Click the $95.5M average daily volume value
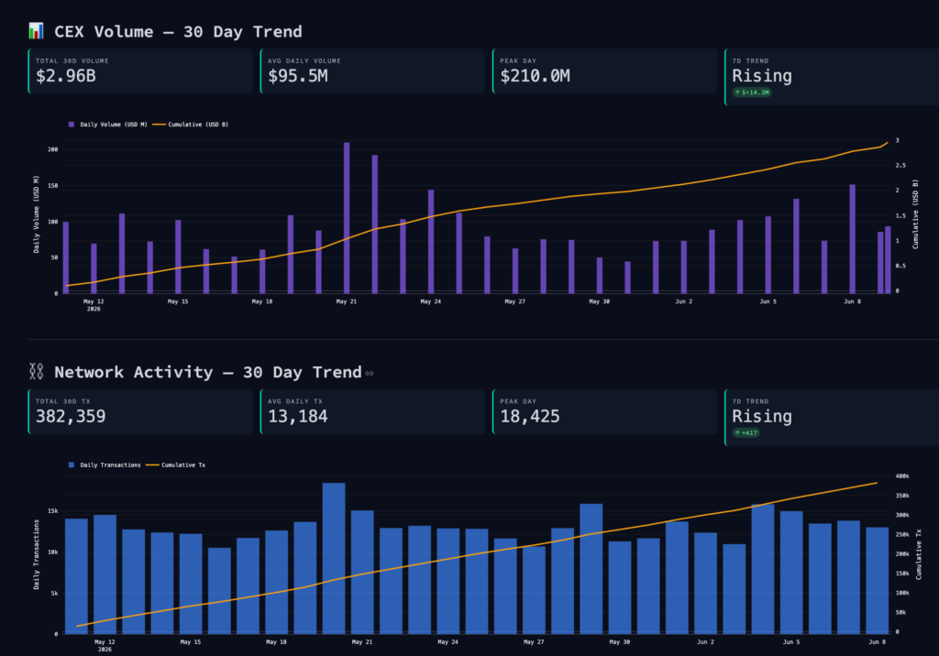Image resolution: width=939 pixels, height=656 pixels. [298, 76]
